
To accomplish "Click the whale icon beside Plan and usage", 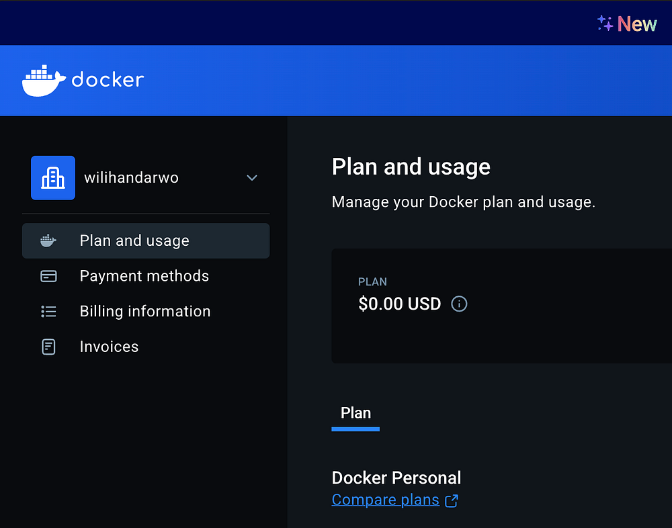I will [48, 240].
